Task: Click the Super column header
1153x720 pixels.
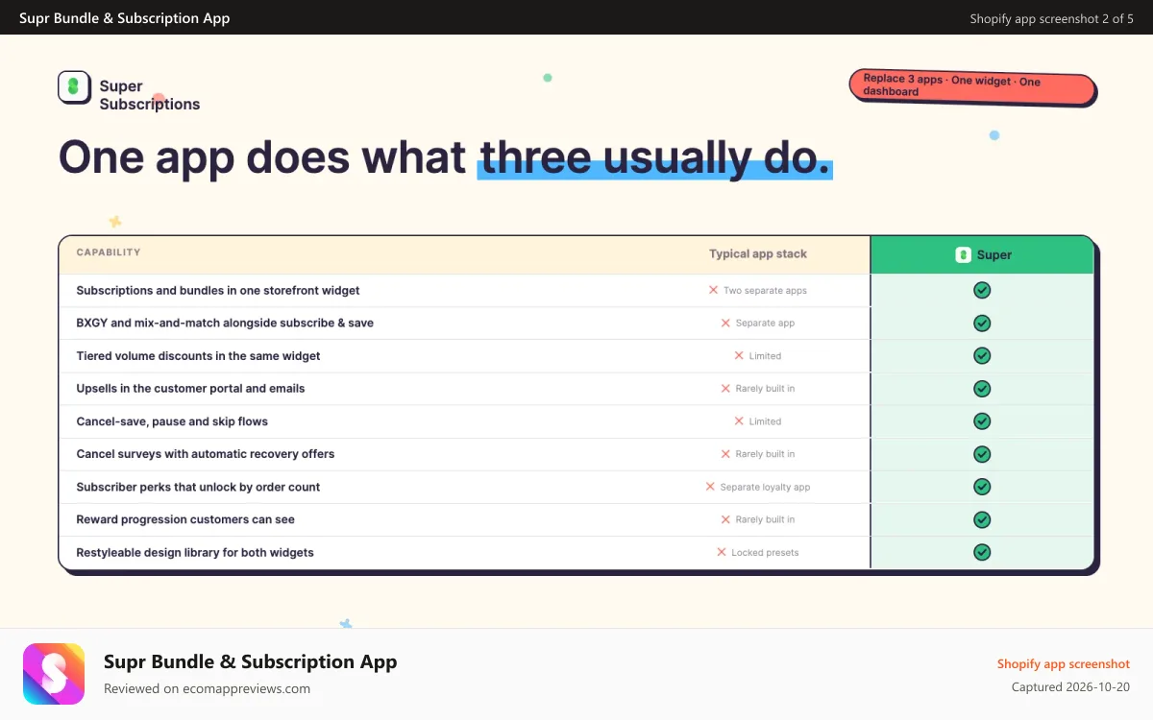Action: pos(982,254)
